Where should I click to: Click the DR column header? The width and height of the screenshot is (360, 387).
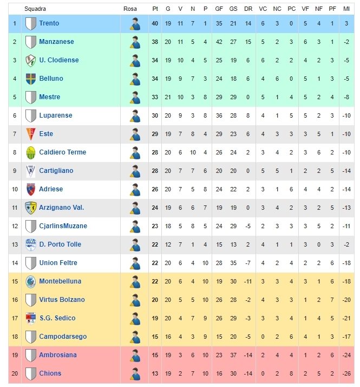[x=248, y=9]
